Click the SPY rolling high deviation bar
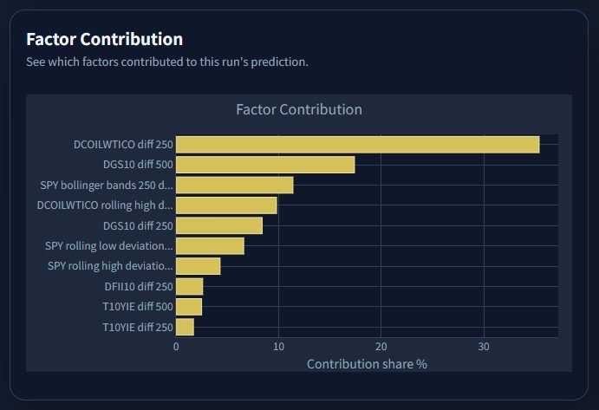The height and width of the screenshot is (410, 599). click(199, 266)
